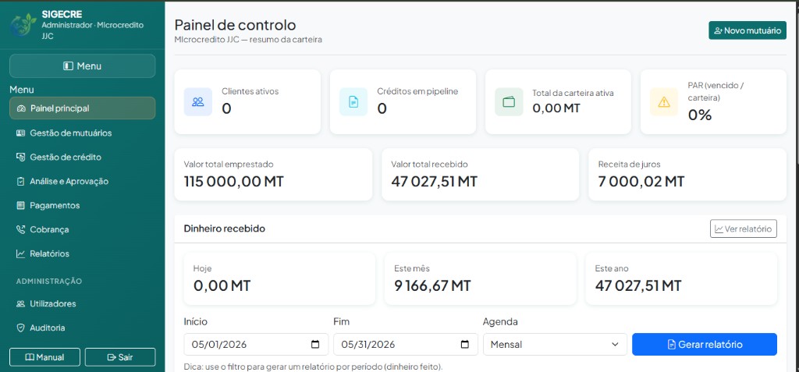This screenshot has height=372, width=799.
Task: Click the Fim calendar picker icon
Action: pos(465,344)
